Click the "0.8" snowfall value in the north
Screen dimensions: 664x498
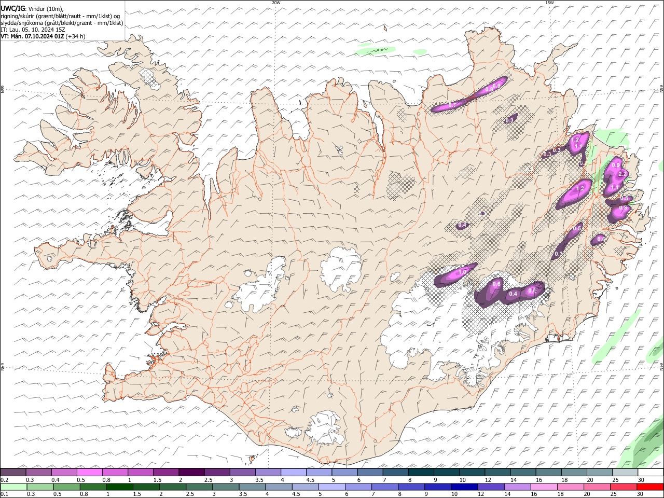coord(489,90)
